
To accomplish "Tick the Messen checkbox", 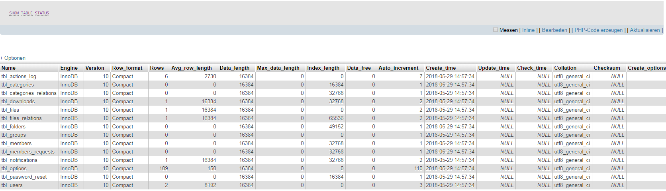I will [496, 30].
